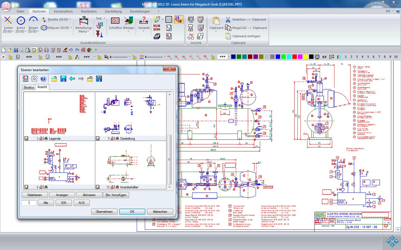Toggle the printer icon on Darstellung layer

point(117,138)
